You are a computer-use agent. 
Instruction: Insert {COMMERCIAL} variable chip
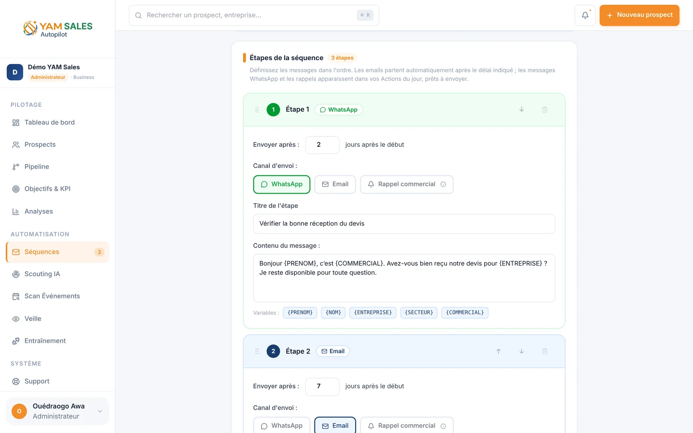(465, 313)
